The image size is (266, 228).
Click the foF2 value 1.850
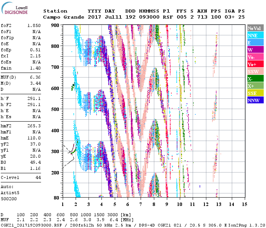click(34, 25)
